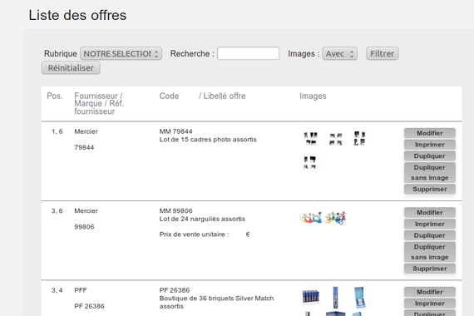The height and width of the screenshot is (316, 474).
Task: Open briquets display box thumbnail of PF 26386
Action: [x=311, y=296]
